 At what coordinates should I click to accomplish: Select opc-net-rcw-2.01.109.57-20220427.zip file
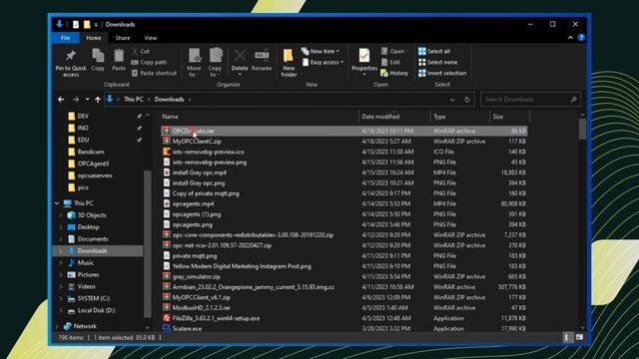click(x=222, y=245)
